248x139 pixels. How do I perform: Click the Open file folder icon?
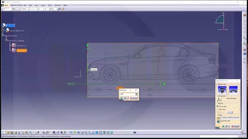tap(8, 133)
